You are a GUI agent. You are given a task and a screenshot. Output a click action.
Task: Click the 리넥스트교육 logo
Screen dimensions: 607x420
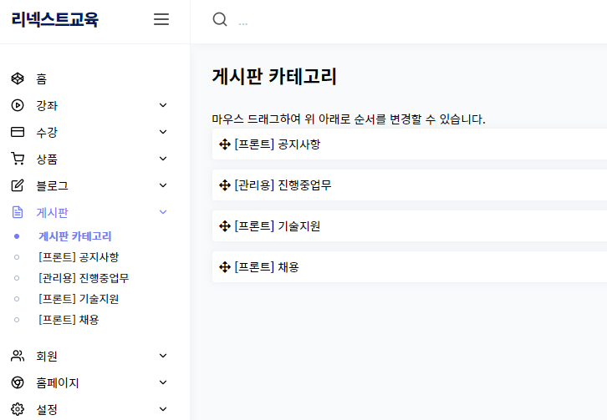coord(55,19)
